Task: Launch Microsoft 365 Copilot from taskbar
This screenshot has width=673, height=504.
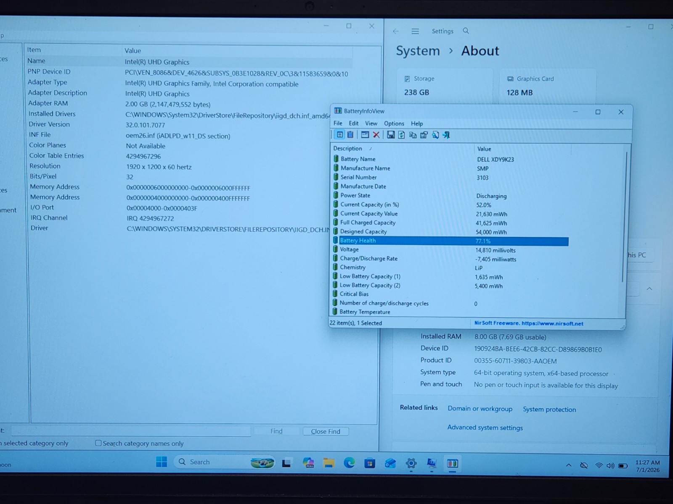Action: point(308,463)
